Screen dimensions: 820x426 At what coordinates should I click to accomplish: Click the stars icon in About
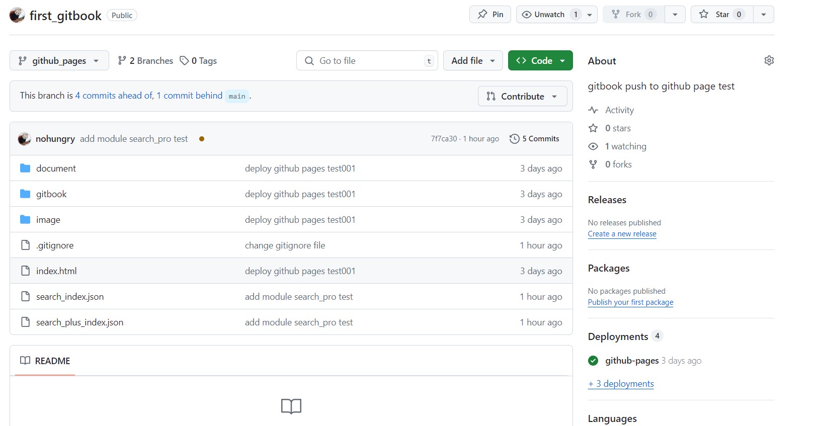tap(593, 128)
